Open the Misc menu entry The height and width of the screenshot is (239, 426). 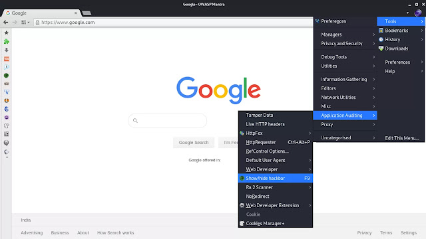(345, 106)
